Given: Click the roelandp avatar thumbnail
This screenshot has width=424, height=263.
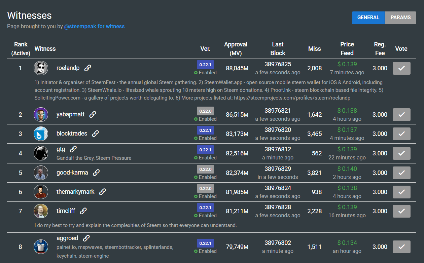Looking at the screenshot, I should 41,68.
